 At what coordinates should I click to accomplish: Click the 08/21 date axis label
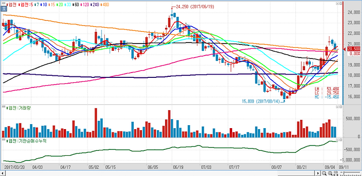coord(302,167)
